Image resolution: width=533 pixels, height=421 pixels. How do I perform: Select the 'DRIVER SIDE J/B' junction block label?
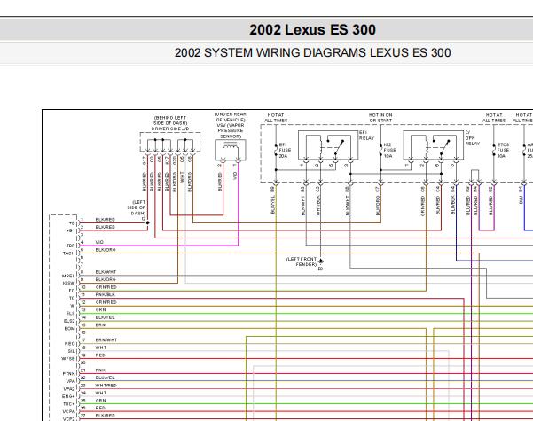170,129
